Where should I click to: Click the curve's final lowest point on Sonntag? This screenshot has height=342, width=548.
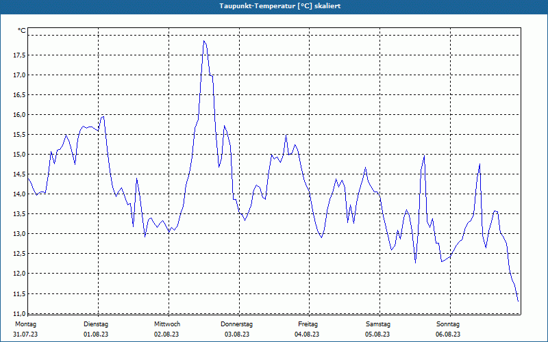518,301
